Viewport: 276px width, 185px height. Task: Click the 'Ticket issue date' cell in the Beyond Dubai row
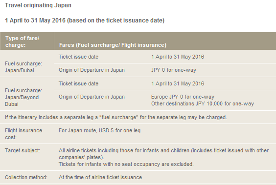[x=78, y=83]
